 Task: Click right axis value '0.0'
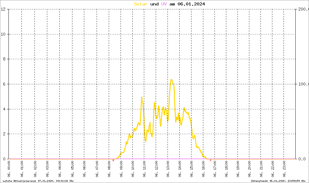pyautogui.click(x=302, y=159)
